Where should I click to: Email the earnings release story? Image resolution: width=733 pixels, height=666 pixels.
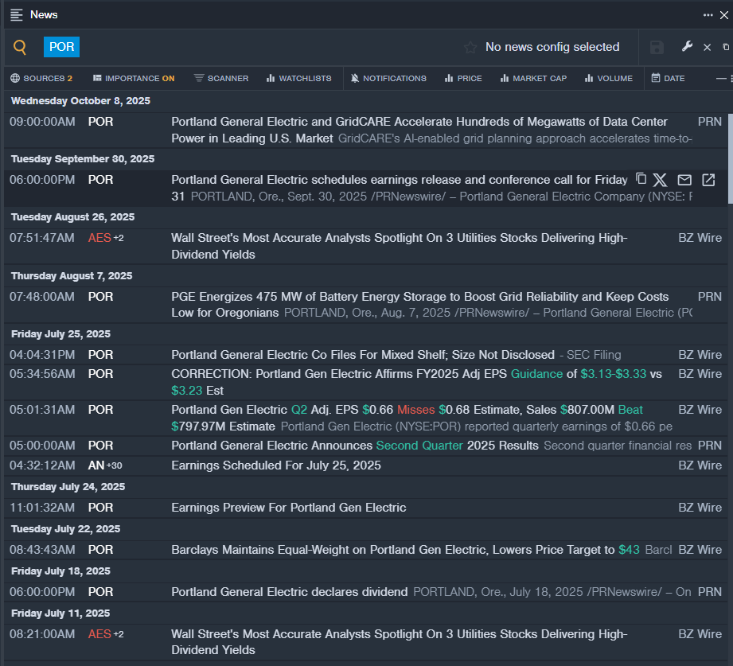pyautogui.click(x=684, y=180)
